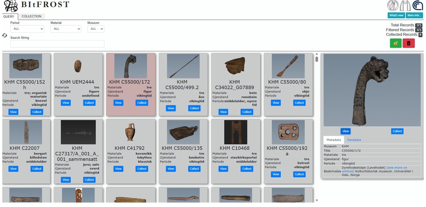Click the stone thumbnail of KHM C22007

pyautogui.click(x=26, y=132)
